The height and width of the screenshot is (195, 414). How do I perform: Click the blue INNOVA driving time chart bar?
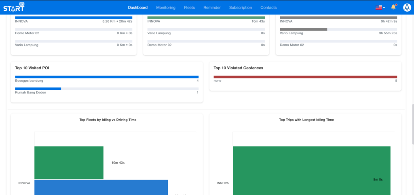[x=101, y=187]
